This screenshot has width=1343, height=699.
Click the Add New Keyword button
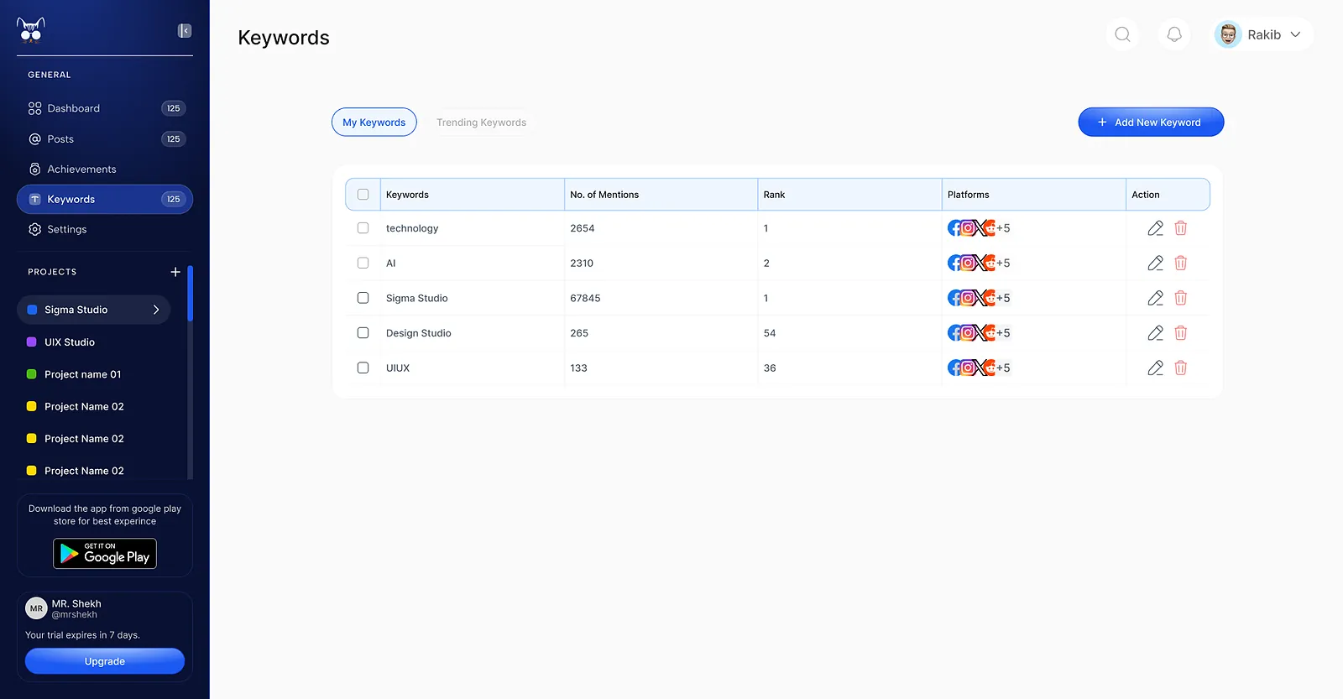tap(1151, 123)
